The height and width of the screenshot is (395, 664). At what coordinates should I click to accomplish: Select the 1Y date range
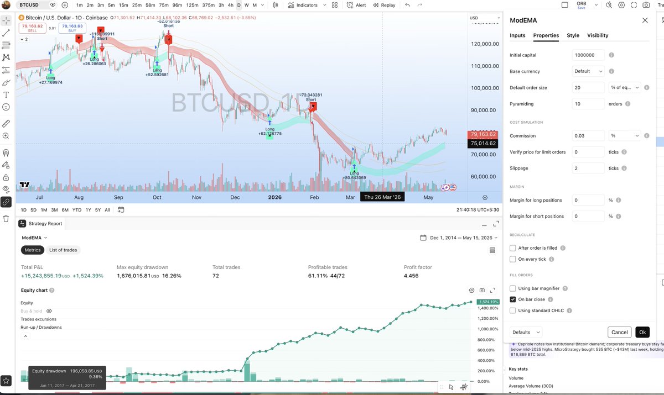click(88, 210)
